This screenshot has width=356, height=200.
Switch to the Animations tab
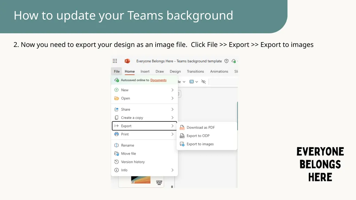(x=219, y=71)
